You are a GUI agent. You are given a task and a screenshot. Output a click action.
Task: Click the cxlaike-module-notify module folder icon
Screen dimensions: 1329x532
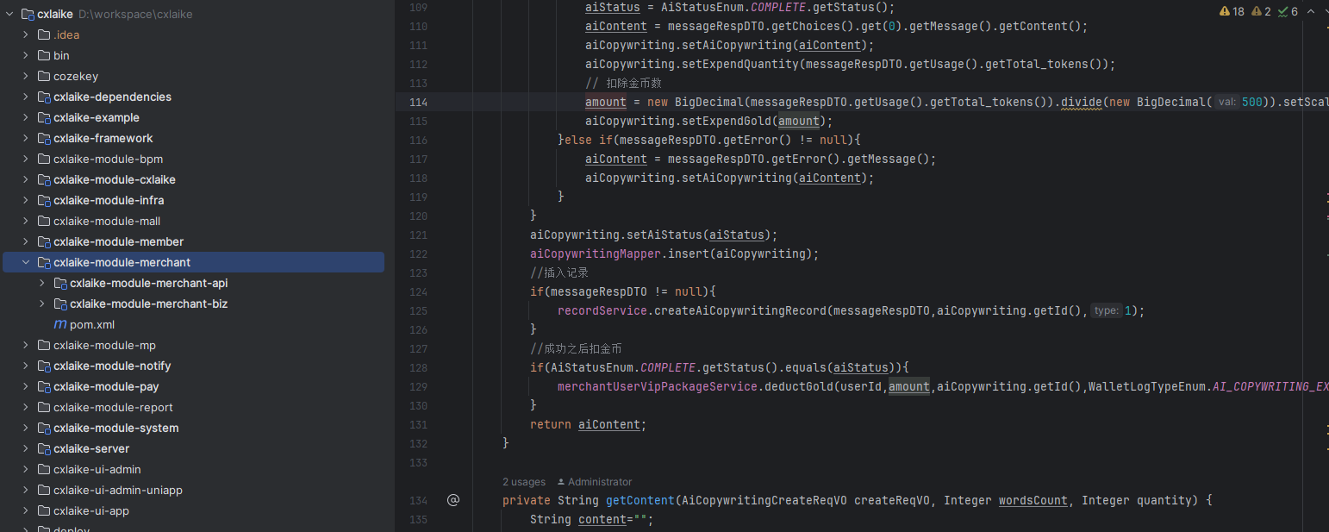coord(44,366)
